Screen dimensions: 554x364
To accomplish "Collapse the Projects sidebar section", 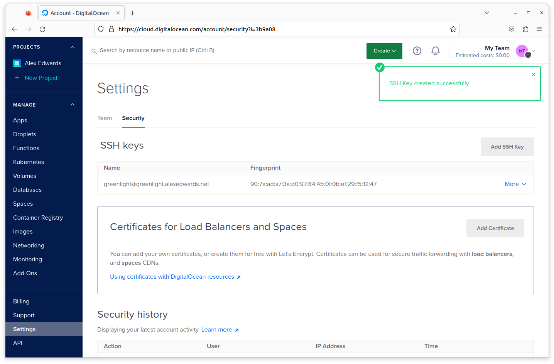I will coord(73,47).
